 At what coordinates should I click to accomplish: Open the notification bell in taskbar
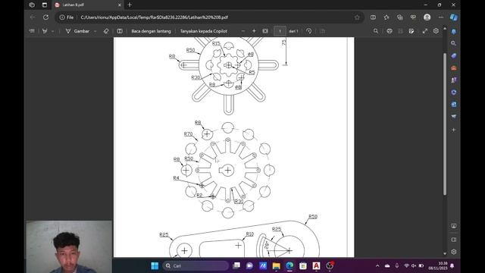point(452,265)
